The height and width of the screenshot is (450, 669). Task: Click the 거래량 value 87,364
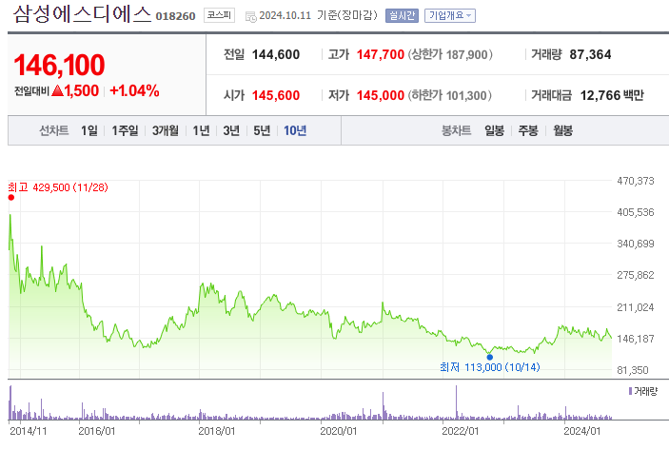[590, 54]
